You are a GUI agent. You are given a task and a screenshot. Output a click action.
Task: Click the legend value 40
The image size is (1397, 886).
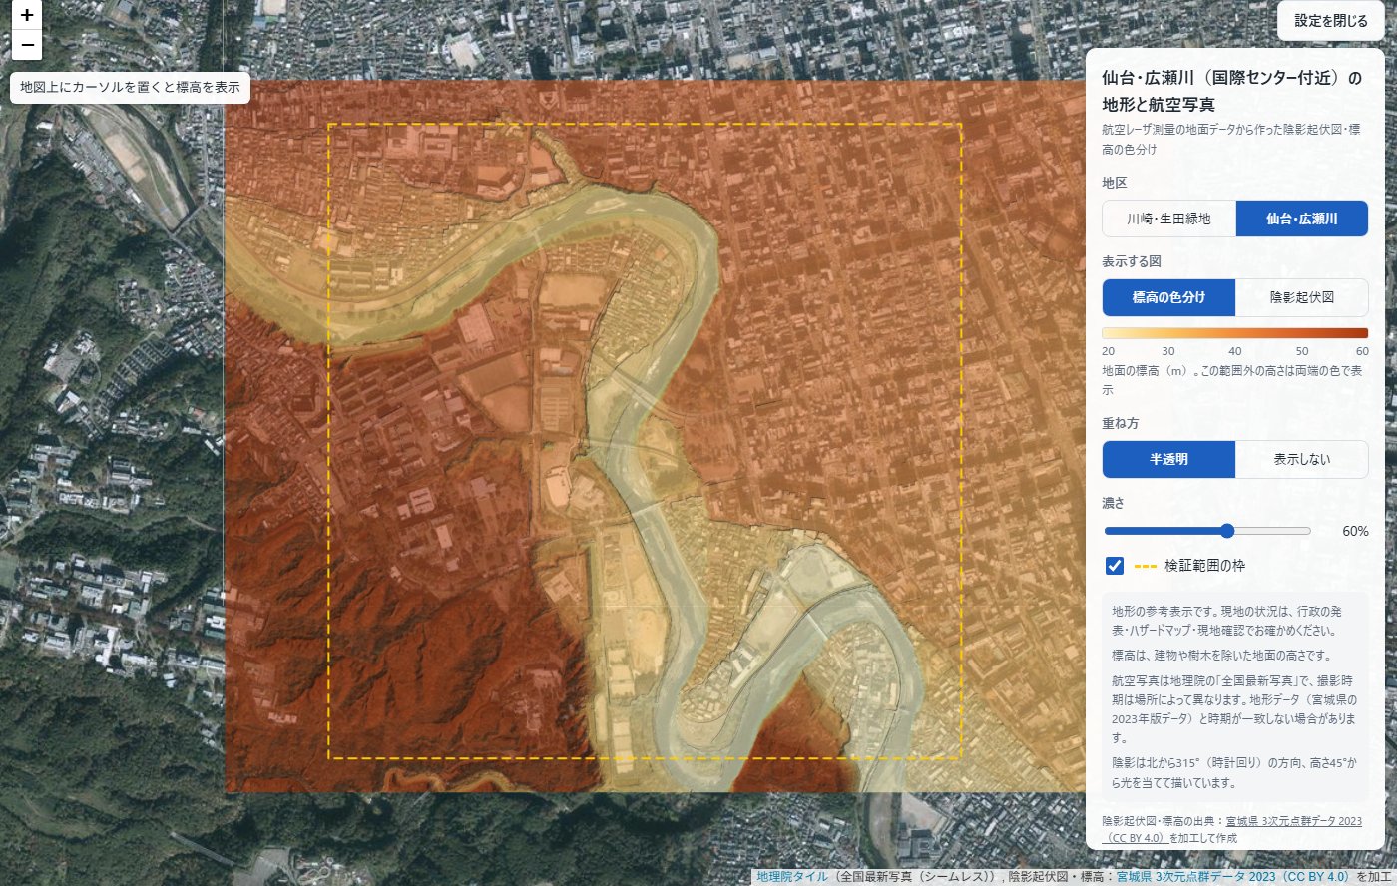(x=1235, y=351)
